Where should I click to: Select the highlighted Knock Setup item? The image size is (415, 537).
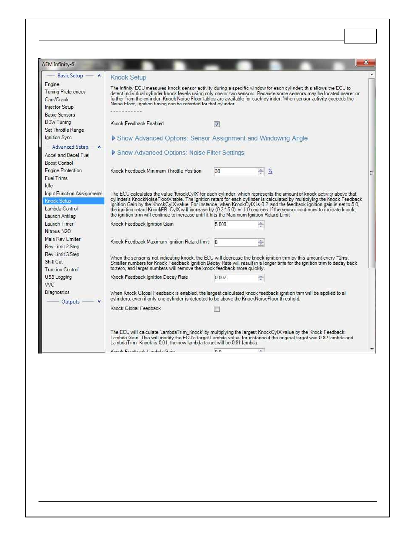74,201
